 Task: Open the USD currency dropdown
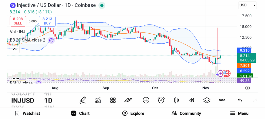(247, 5)
